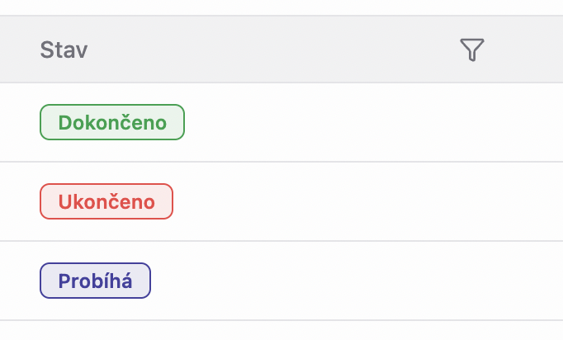Click the header space between Stav and funnel

(x=272, y=50)
